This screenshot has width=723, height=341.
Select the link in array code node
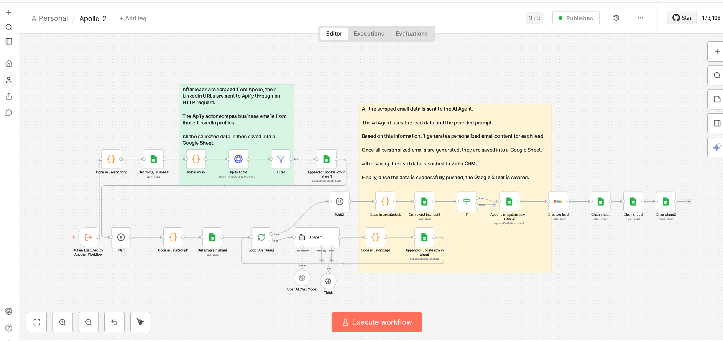[x=196, y=159]
